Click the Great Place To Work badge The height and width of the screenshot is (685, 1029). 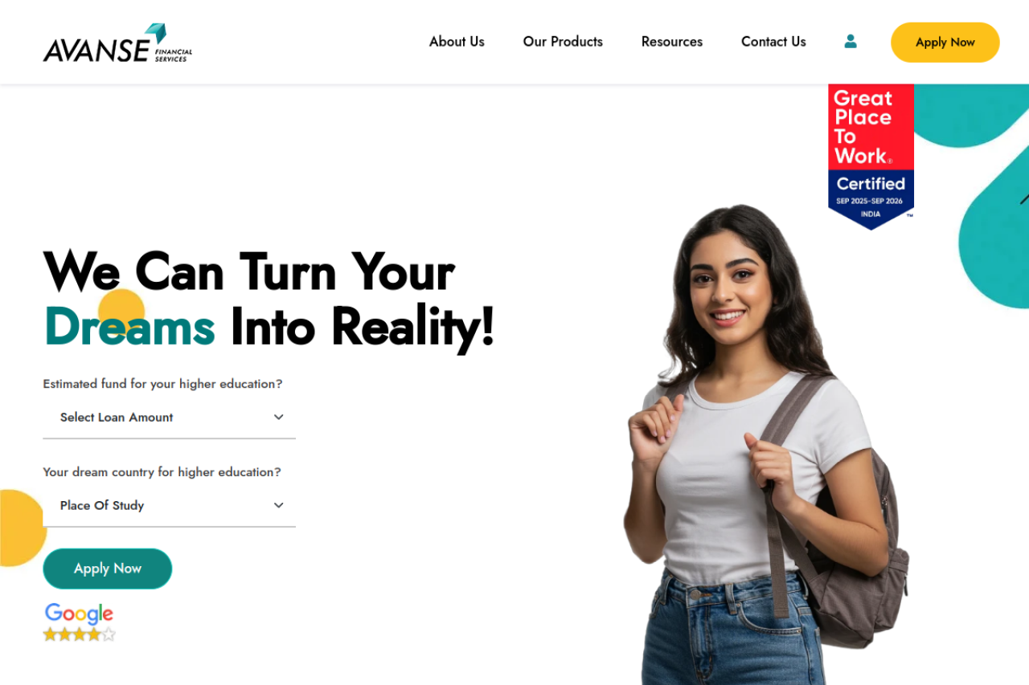pyautogui.click(x=871, y=157)
